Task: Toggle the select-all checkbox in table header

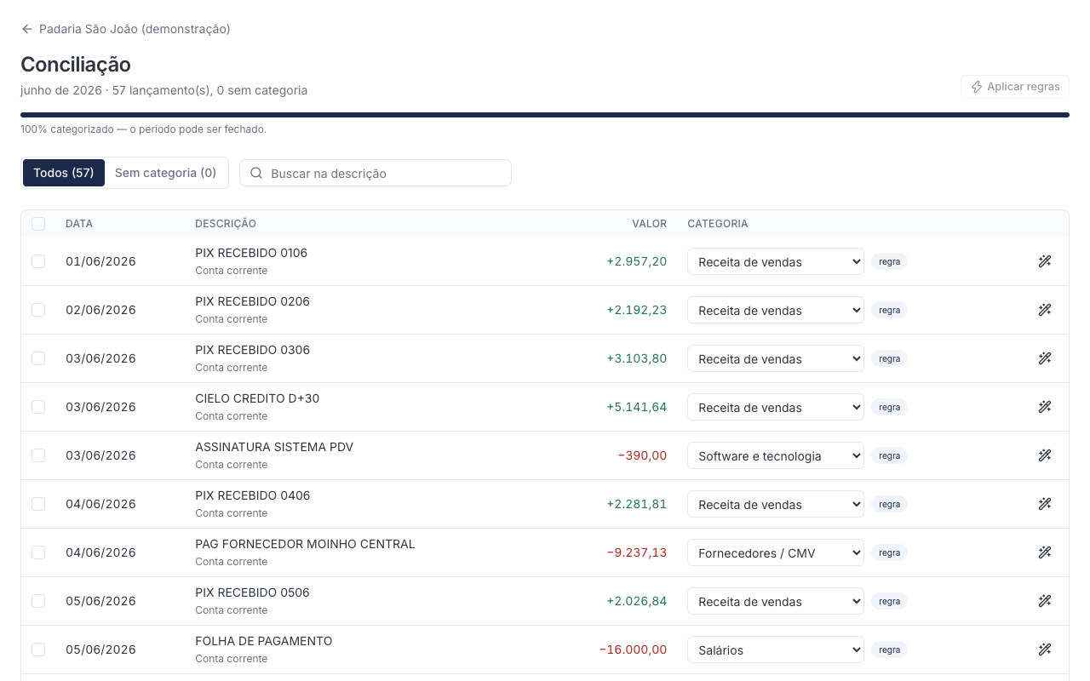Action: (x=38, y=224)
